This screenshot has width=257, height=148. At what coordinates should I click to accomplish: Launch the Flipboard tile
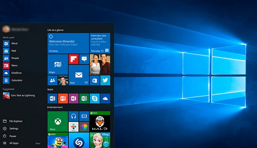(x=74, y=59)
